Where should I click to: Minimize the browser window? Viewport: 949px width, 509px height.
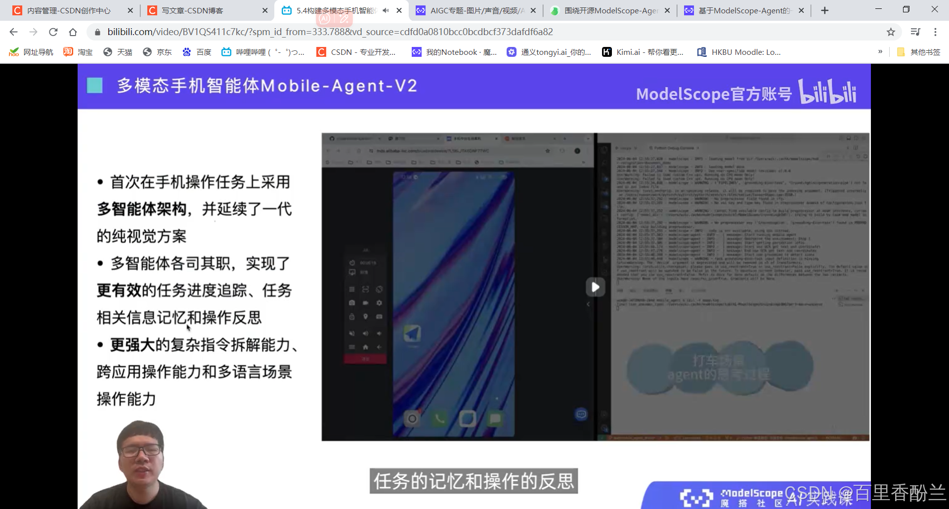pyautogui.click(x=878, y=9)
